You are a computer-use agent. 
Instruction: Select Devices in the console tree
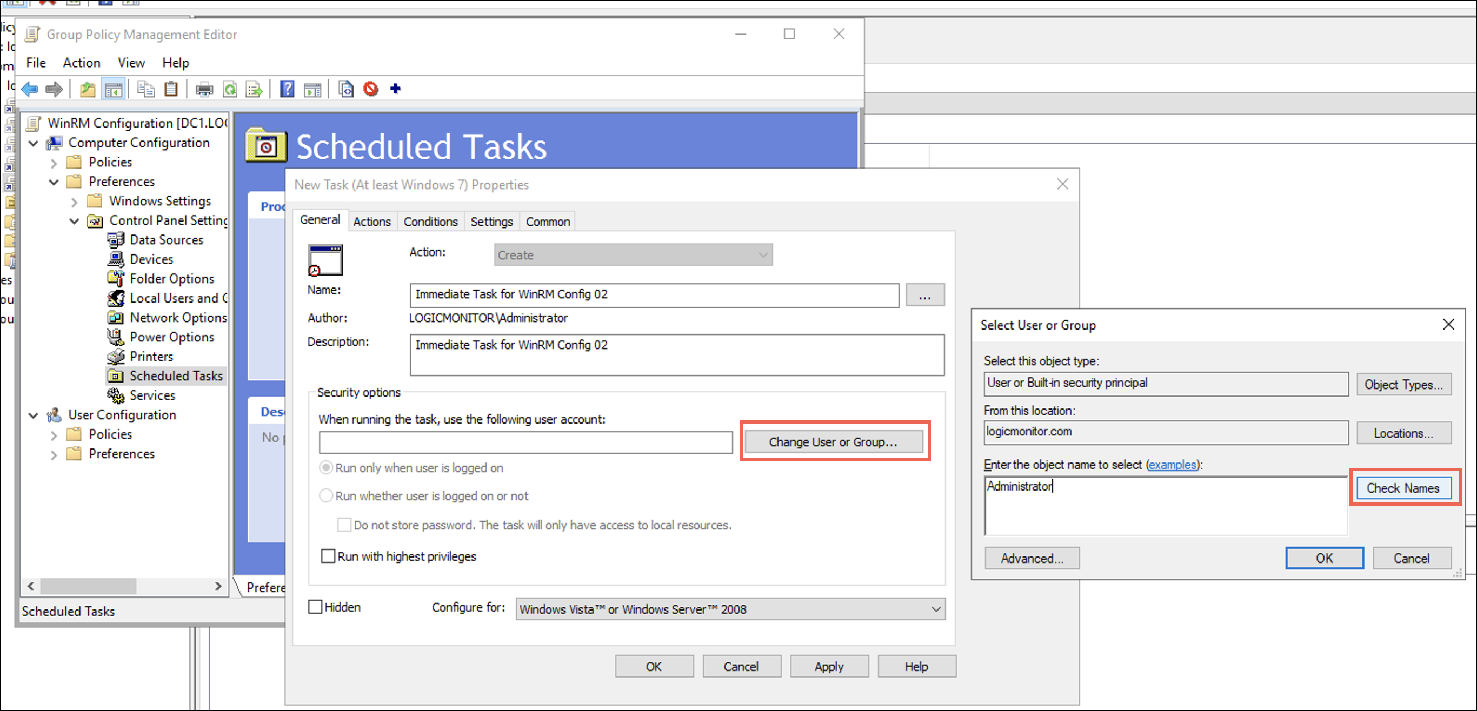click(x=151, y=259)
